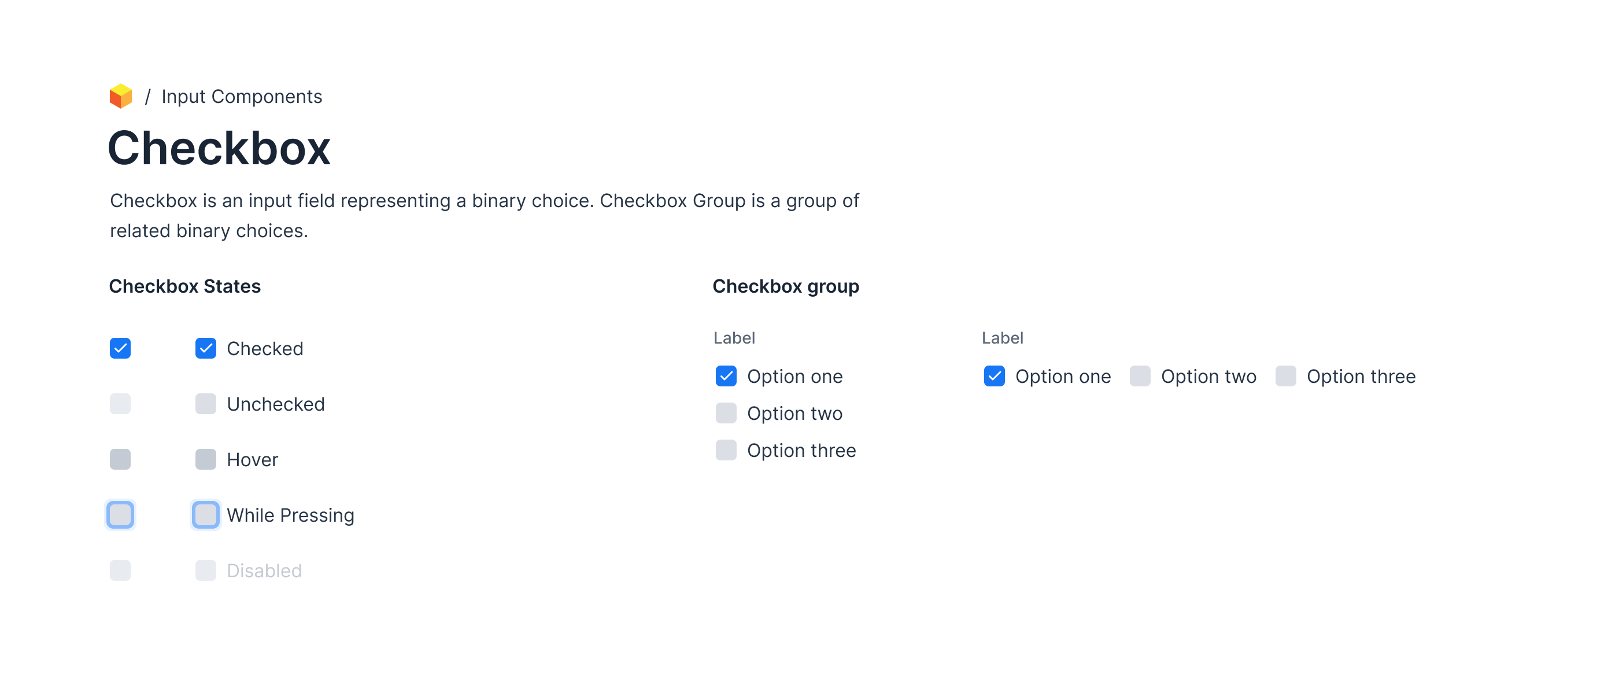Check Option three in the horizontal group
This screenshot has width=1619, height=686.
1286,376
